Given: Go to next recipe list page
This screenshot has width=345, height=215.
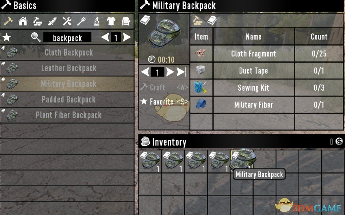Looking at the screenshot, I should coord(127,37).
